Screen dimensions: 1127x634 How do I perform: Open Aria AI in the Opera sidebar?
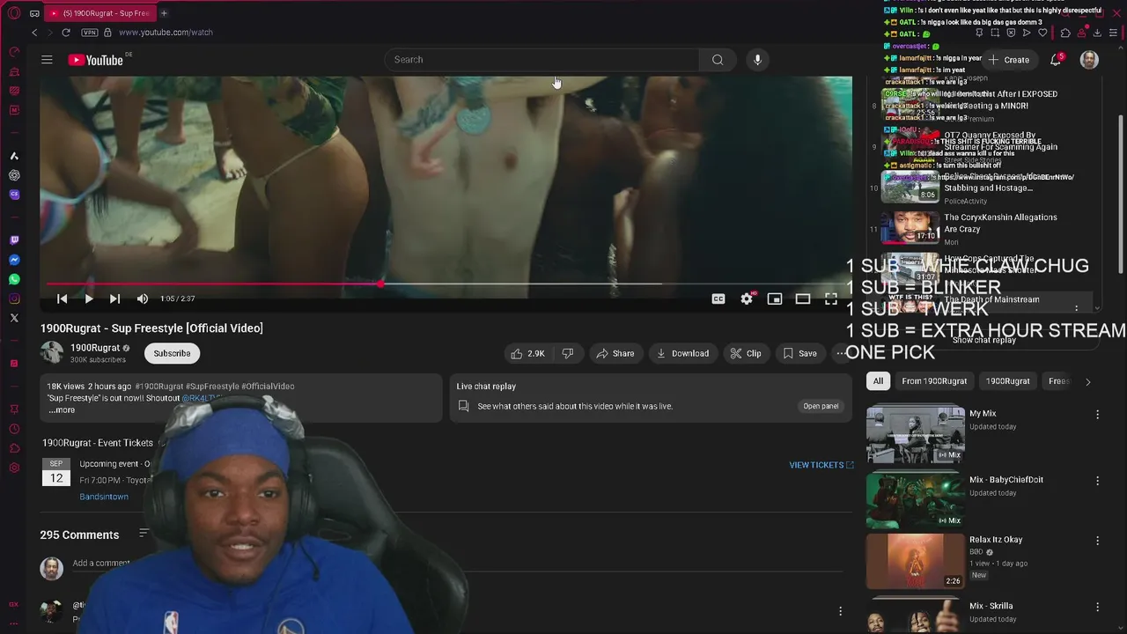(14, 156)
